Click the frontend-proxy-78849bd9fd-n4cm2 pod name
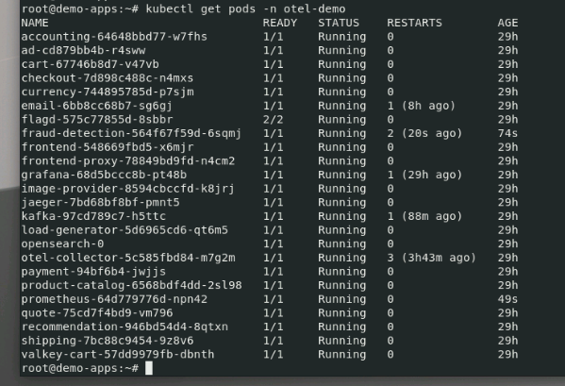The height and width of the screenshot is (386, 565). click(x=128, y=161)
